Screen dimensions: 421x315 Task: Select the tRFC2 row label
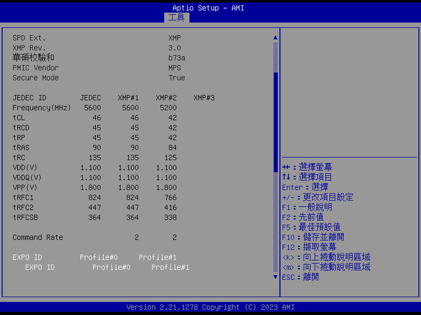[x=23, y=207]
